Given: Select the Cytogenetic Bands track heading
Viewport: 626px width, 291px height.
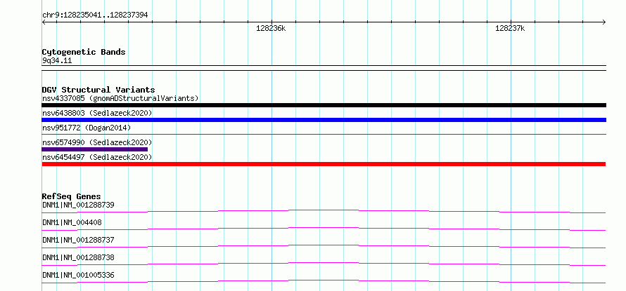Looking at the screenshot, I should click(84, 52).
